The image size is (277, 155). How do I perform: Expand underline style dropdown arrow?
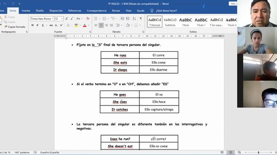46,25
